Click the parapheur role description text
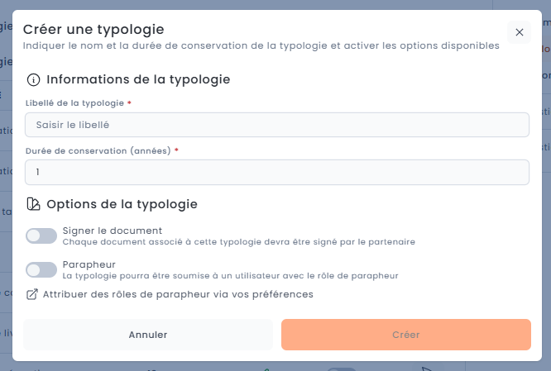Image resolution: width=551 pixels, height=371 pixels. click(x=231, y=276)
